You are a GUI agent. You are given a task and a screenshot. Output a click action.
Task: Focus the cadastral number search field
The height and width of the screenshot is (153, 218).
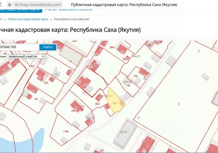coord(19,47)
